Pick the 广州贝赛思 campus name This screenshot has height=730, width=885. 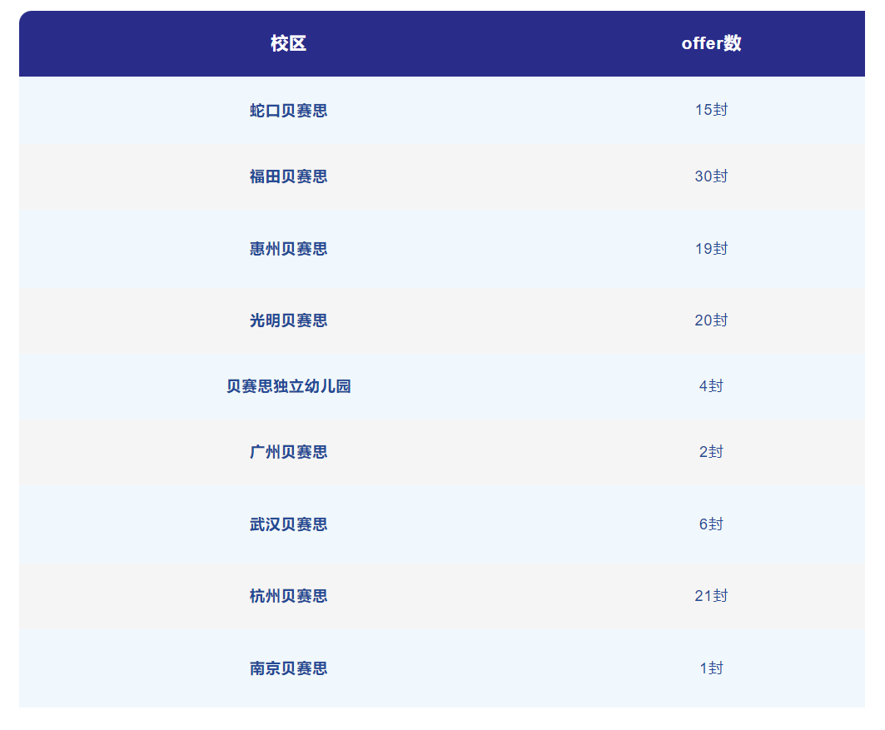point(288,452)
